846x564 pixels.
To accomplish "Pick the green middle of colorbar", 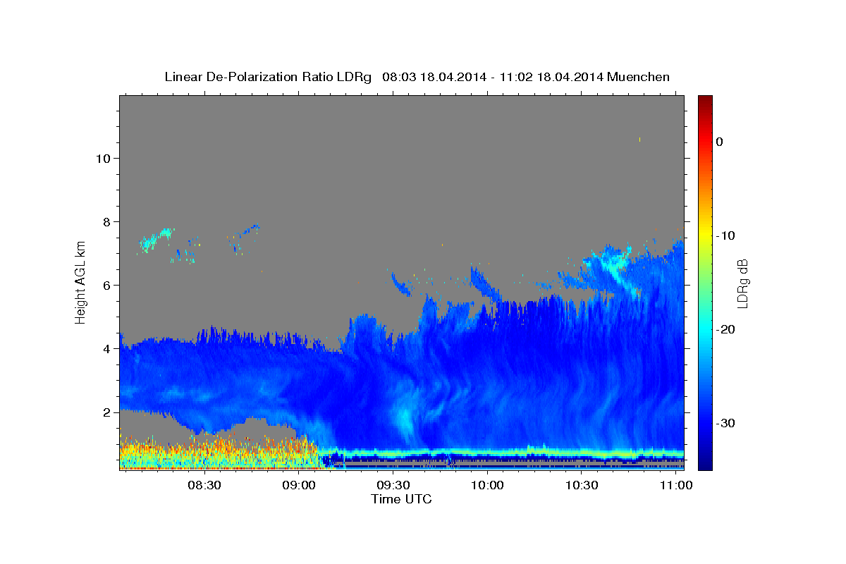I will [x=705, y=283].
